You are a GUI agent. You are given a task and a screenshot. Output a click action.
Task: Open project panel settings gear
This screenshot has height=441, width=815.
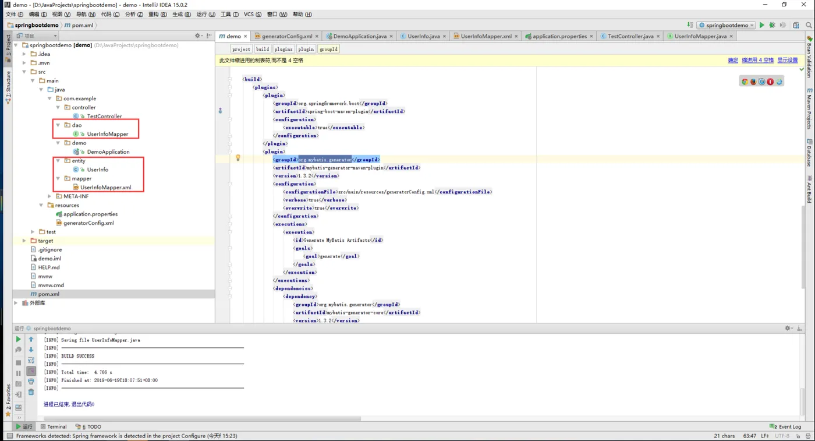[x=198, y=36]
